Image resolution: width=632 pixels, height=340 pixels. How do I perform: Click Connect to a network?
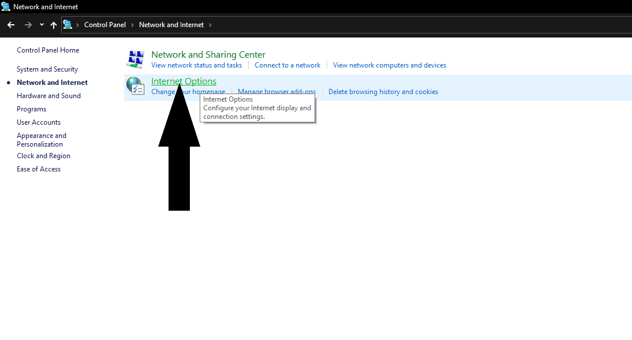[x=287, y=65]
